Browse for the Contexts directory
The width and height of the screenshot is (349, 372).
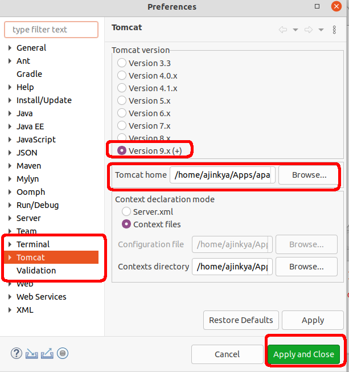coord(306,267)
